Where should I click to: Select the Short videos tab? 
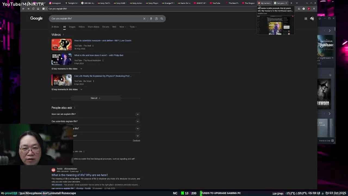[94, 27]
